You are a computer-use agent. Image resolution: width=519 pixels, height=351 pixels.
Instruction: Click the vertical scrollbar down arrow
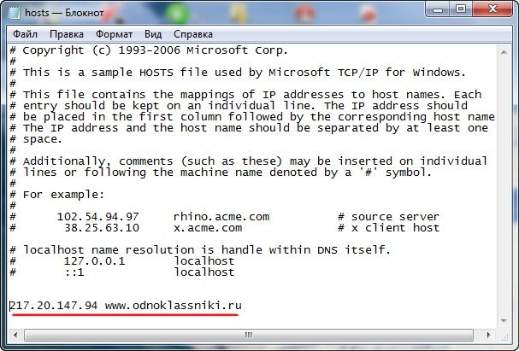(x=504, y=320)
